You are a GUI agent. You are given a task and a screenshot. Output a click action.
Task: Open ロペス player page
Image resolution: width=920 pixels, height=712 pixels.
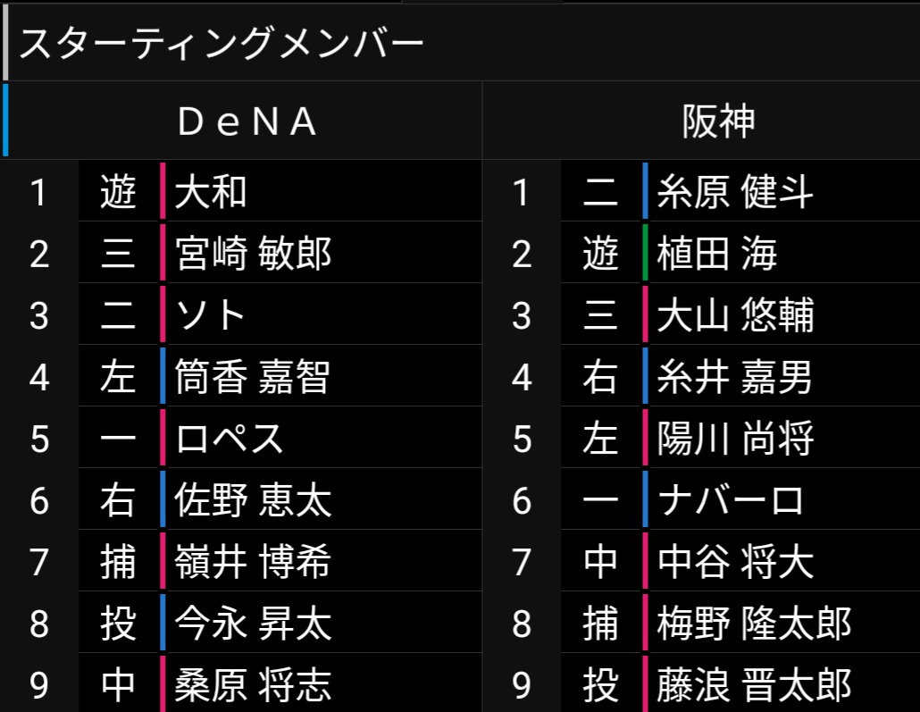point(230,439)
